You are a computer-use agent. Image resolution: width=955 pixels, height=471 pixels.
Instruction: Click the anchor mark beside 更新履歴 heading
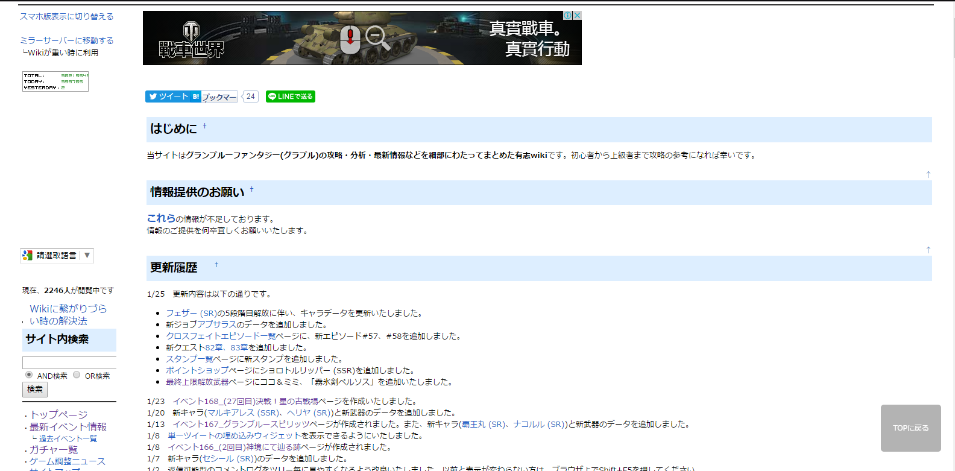[216, 264]
